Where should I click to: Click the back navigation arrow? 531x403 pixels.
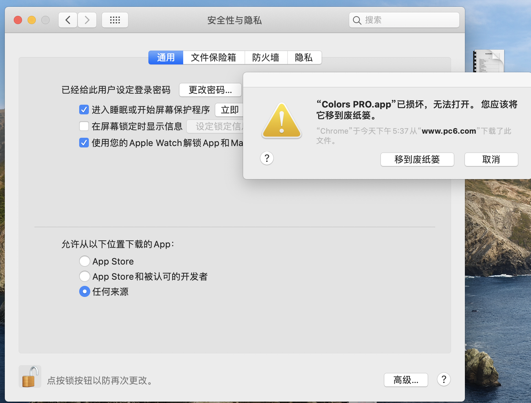(67, 20)
